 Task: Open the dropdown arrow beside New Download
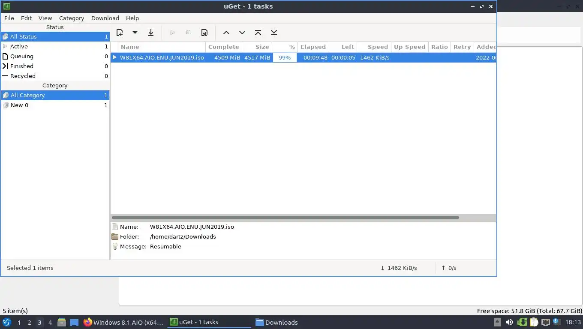point(135,33)
